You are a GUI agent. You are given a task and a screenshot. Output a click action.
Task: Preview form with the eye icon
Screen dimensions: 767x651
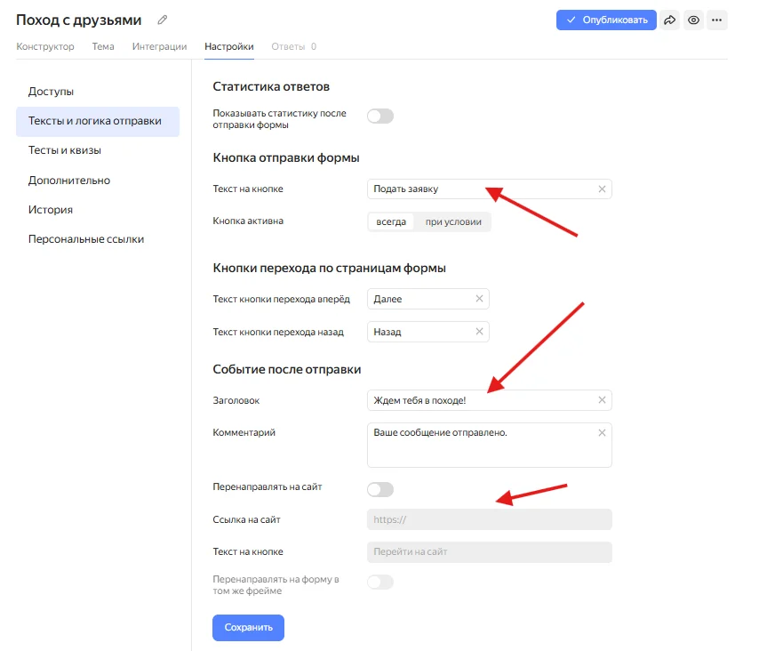click(x=693, y=20)
